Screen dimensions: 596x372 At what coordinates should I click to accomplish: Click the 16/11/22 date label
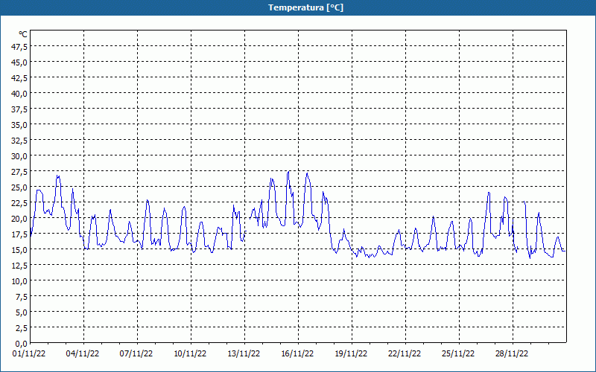[x=297, y=354]
